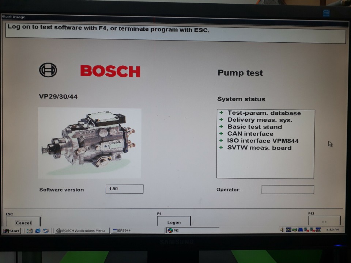Toggle the SVTW meas. board status indicator
This screenshot has height=263, width=351.
pos(221,148)
